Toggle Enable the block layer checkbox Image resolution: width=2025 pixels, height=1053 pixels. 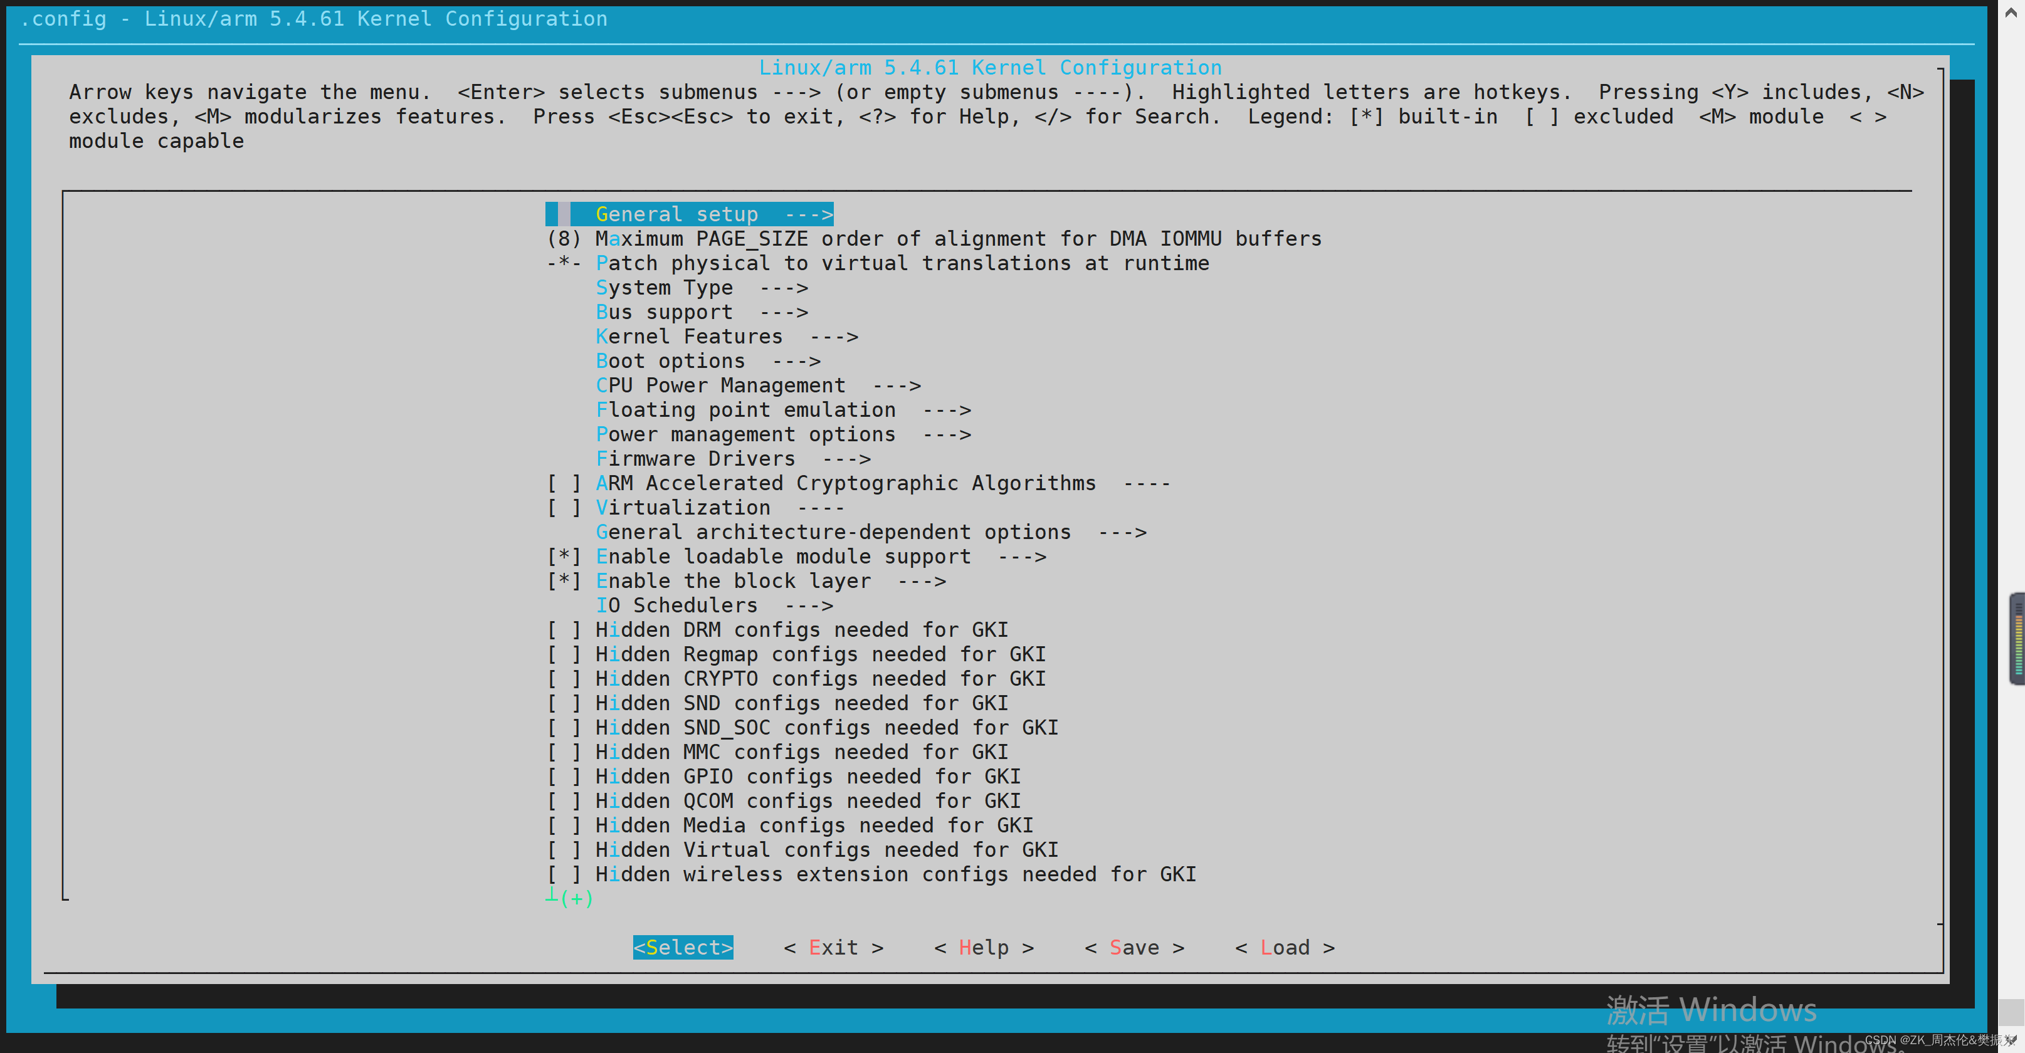[x=564, y=581]
